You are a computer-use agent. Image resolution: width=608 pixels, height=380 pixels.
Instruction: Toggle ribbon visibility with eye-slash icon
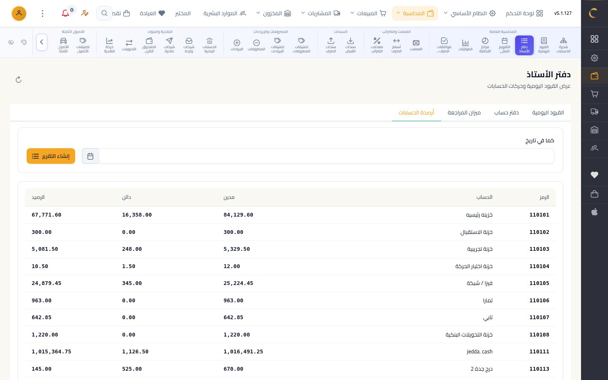coord(11,42)
